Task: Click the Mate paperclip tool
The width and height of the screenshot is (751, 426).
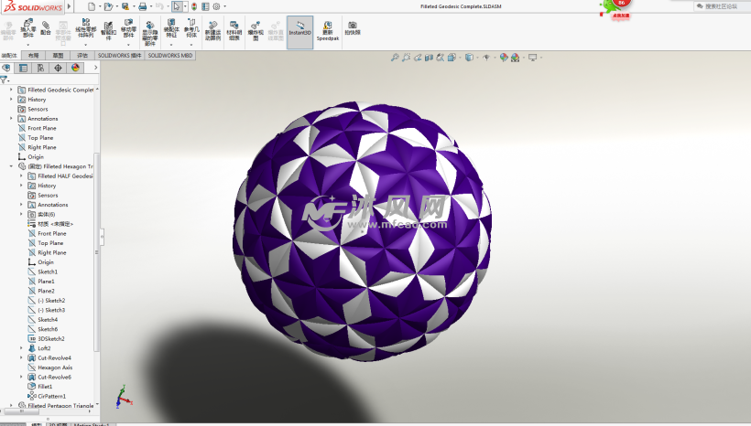Action: point(46,28)
